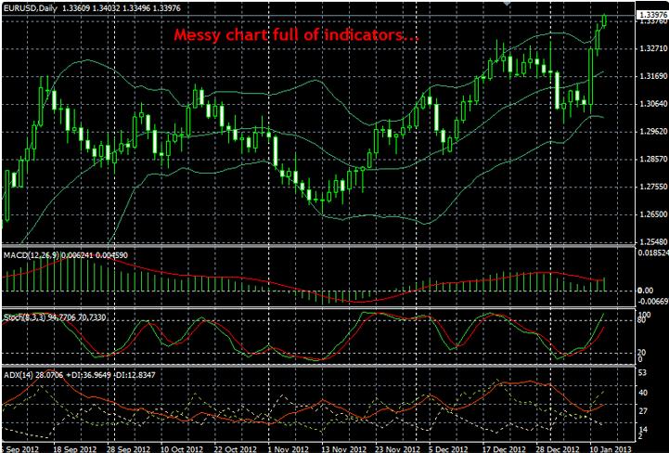
Task: Click the 1.32710 price axis label
Action: tap(653, 49)
